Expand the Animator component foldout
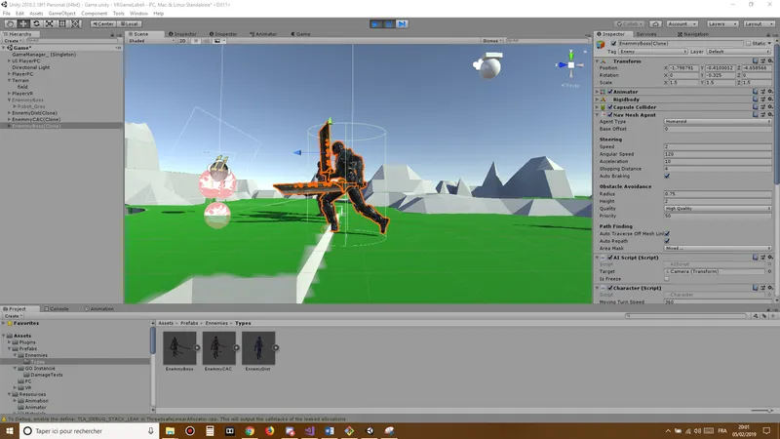The image size is (780, 439). pyautogui.click(x=597, y=92)
